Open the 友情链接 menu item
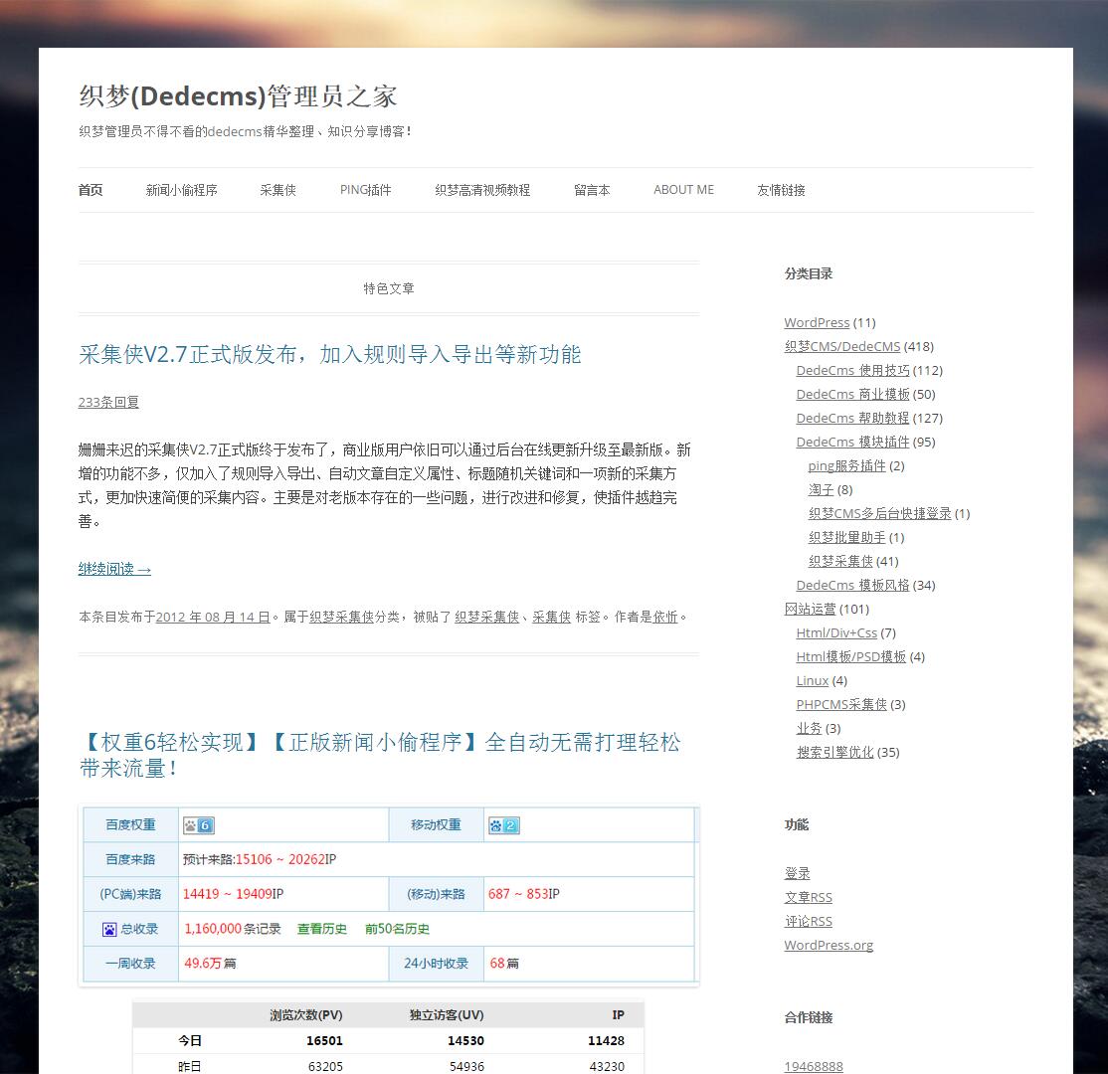 781,190
